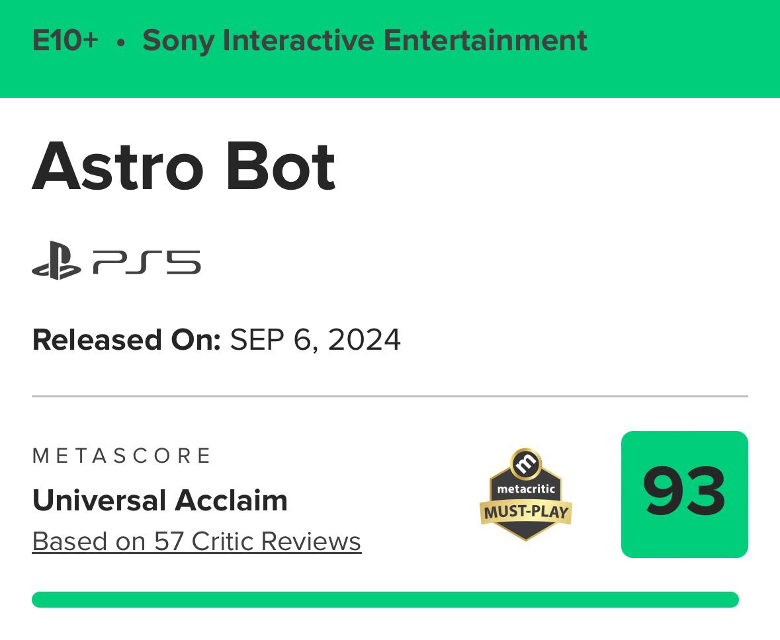This screenshot has width=780, height=640.
Task: Click the 'metacritic' wordmark on the badge
Action: (526, 489)
